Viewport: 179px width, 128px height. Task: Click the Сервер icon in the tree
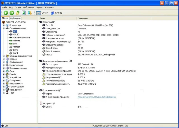pos(7,59)
